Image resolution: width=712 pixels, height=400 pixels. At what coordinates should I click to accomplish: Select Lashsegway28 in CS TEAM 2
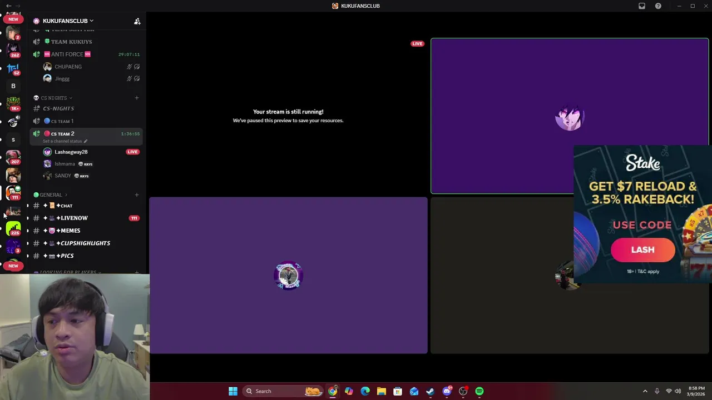71,152
